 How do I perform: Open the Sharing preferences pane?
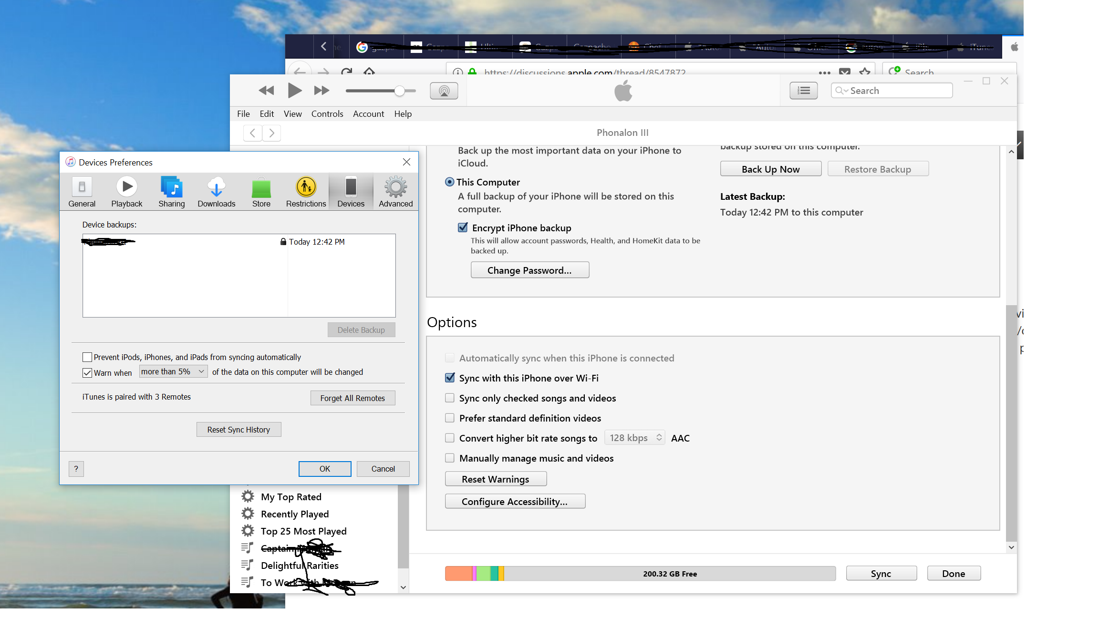point(171,191)
